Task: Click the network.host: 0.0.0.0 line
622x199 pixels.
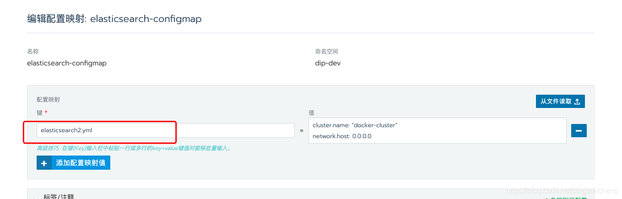Action: pyautogui.click(x=342, y=136)
